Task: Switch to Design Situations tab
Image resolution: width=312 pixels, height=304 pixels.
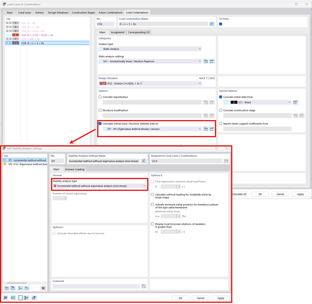Action: click(x=58, y=13)
